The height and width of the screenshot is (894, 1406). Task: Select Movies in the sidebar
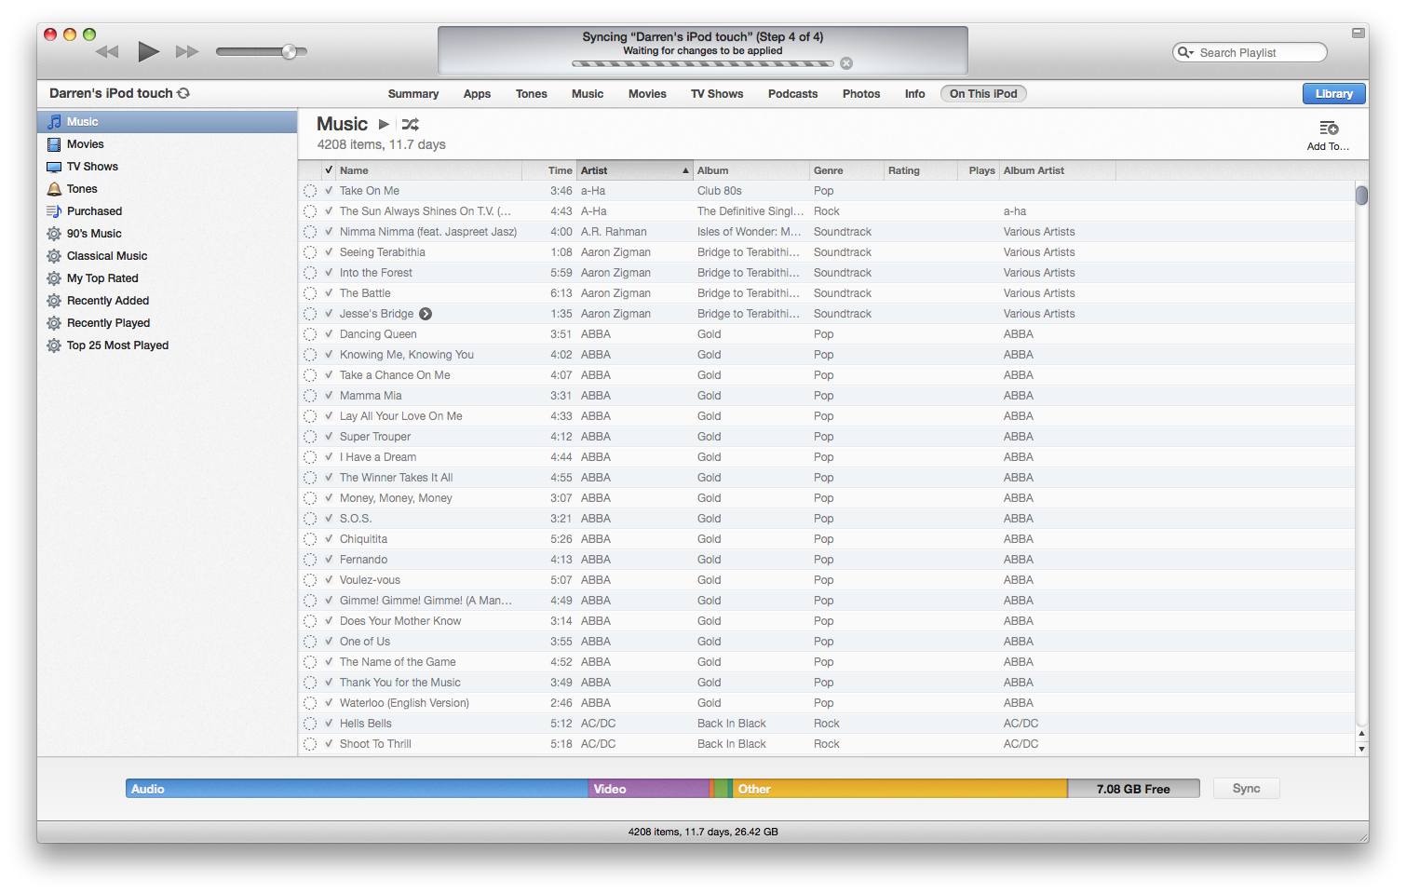click(x=168, y=144)
